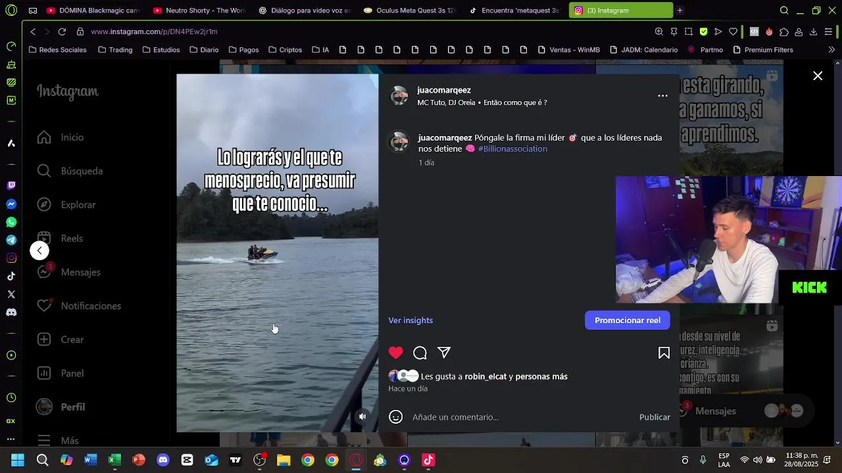Screen dimensions: 842x473
Task: Open Explorar in Instagram sidebar
Action: pos(66,205)
